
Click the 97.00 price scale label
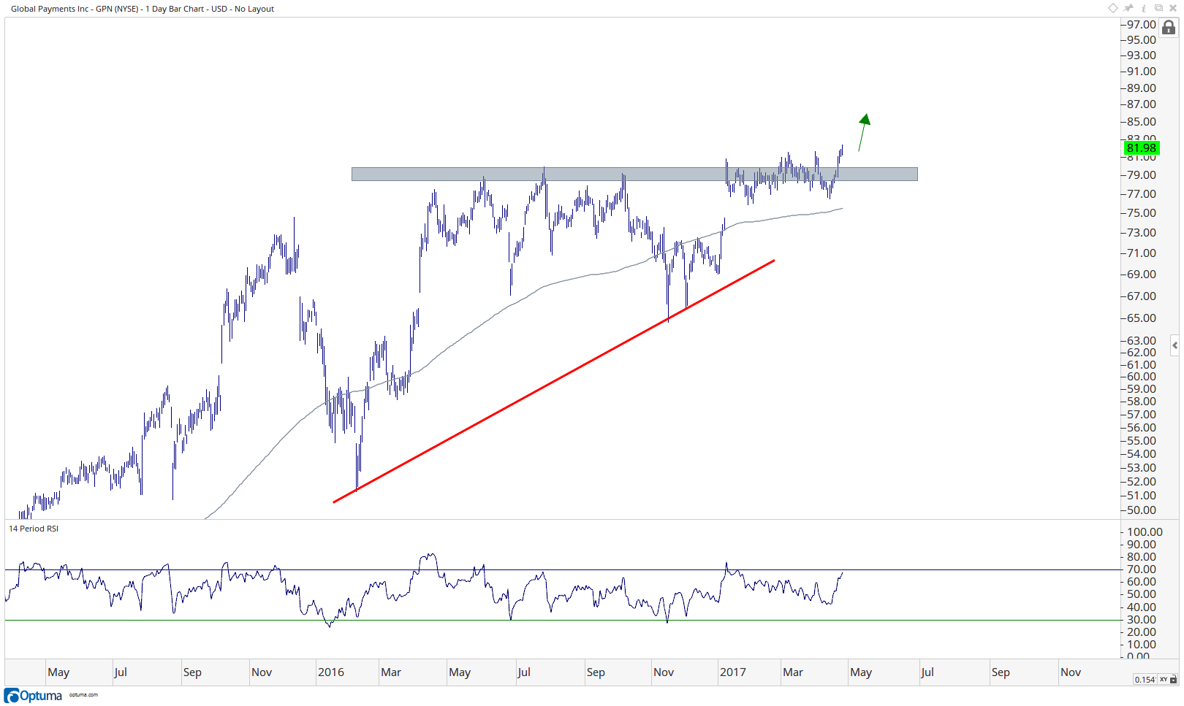click(x=1142, y=24)
